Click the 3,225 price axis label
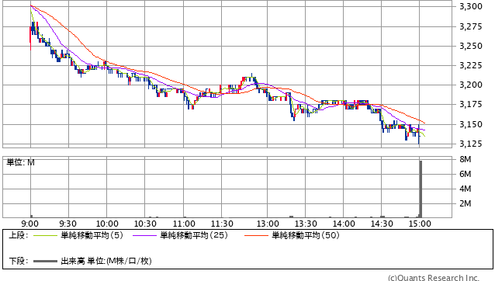The width and height of the screenshot is (495, 281). 471,65
